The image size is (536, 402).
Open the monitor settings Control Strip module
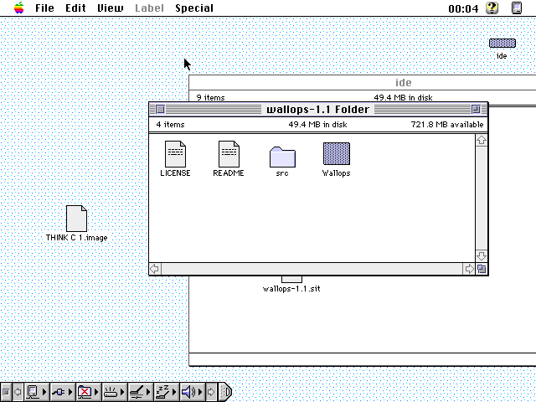pyautogui.click(x=33, y=392)
